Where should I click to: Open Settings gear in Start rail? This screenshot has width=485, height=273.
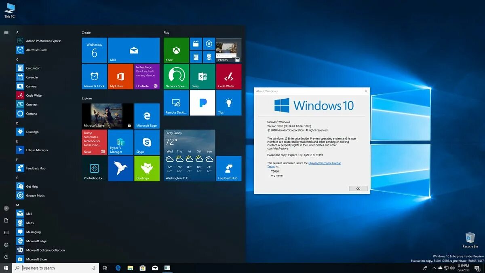(6, 245)
